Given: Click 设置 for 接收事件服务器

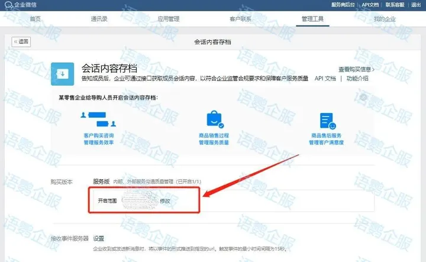Looking at the screenshot, I should pos(99,239).
